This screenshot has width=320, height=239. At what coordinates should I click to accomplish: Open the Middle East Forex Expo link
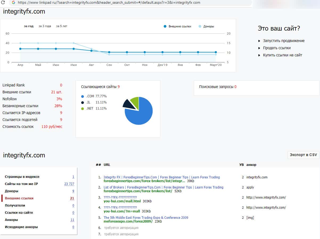146,217
